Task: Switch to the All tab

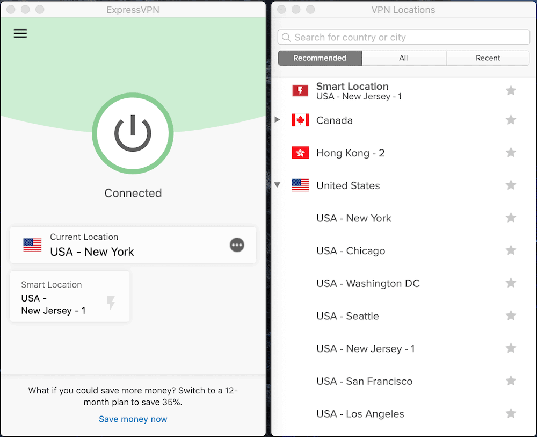Action: pyautogui.click(x=403, y=58)
